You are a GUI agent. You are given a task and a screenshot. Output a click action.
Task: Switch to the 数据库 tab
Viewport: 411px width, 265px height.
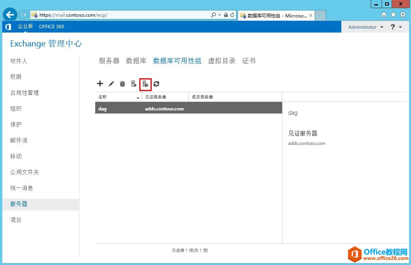point(136,60)
